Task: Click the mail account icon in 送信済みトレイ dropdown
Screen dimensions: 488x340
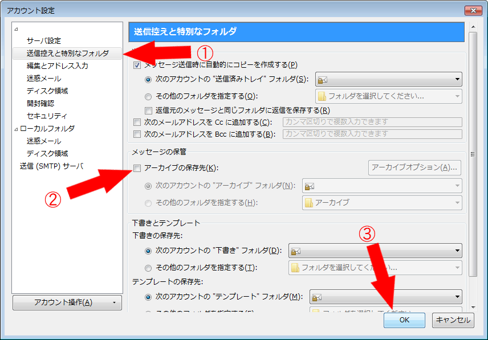Action: 323,80
